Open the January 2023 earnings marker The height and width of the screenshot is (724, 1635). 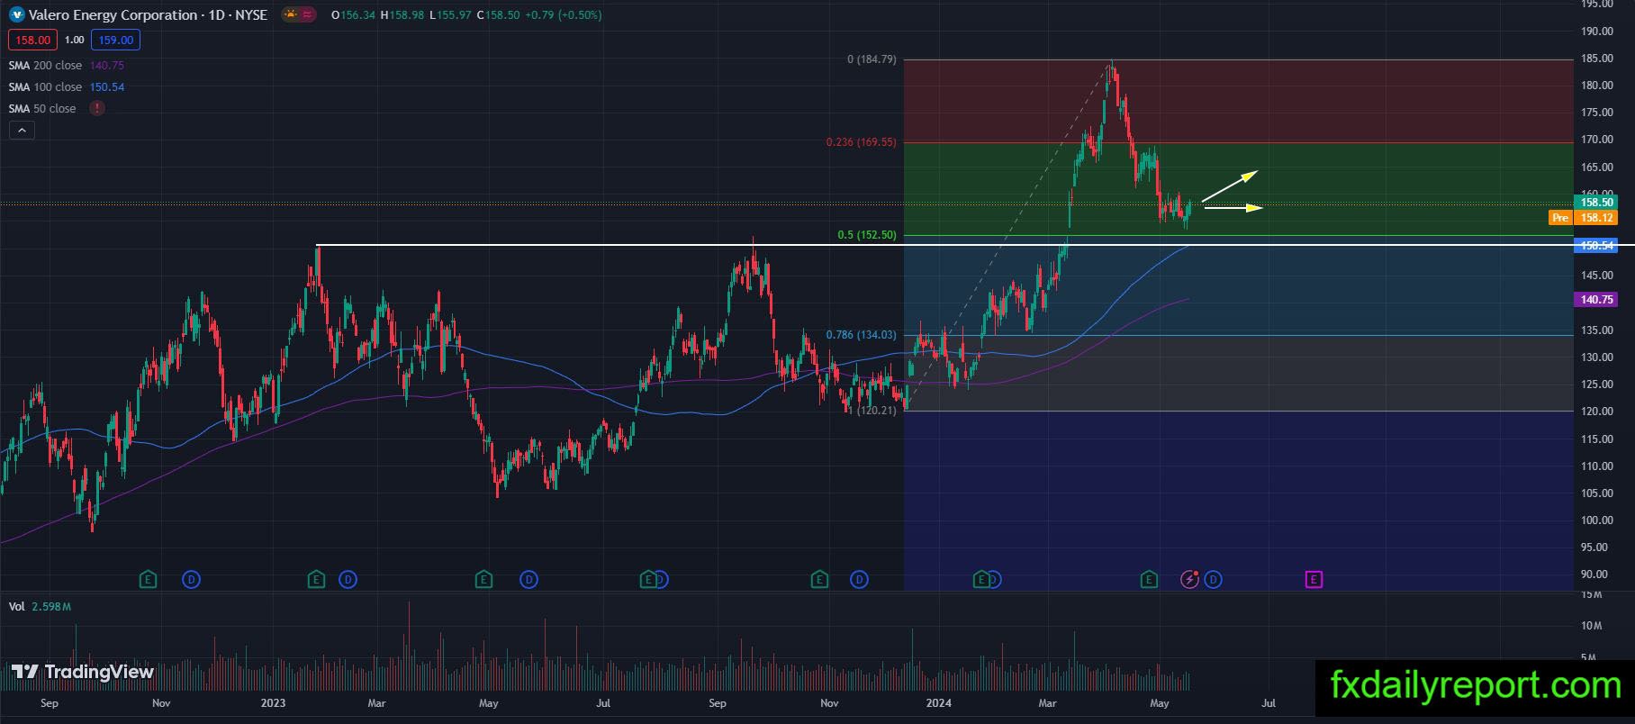(x=316, y=580)
